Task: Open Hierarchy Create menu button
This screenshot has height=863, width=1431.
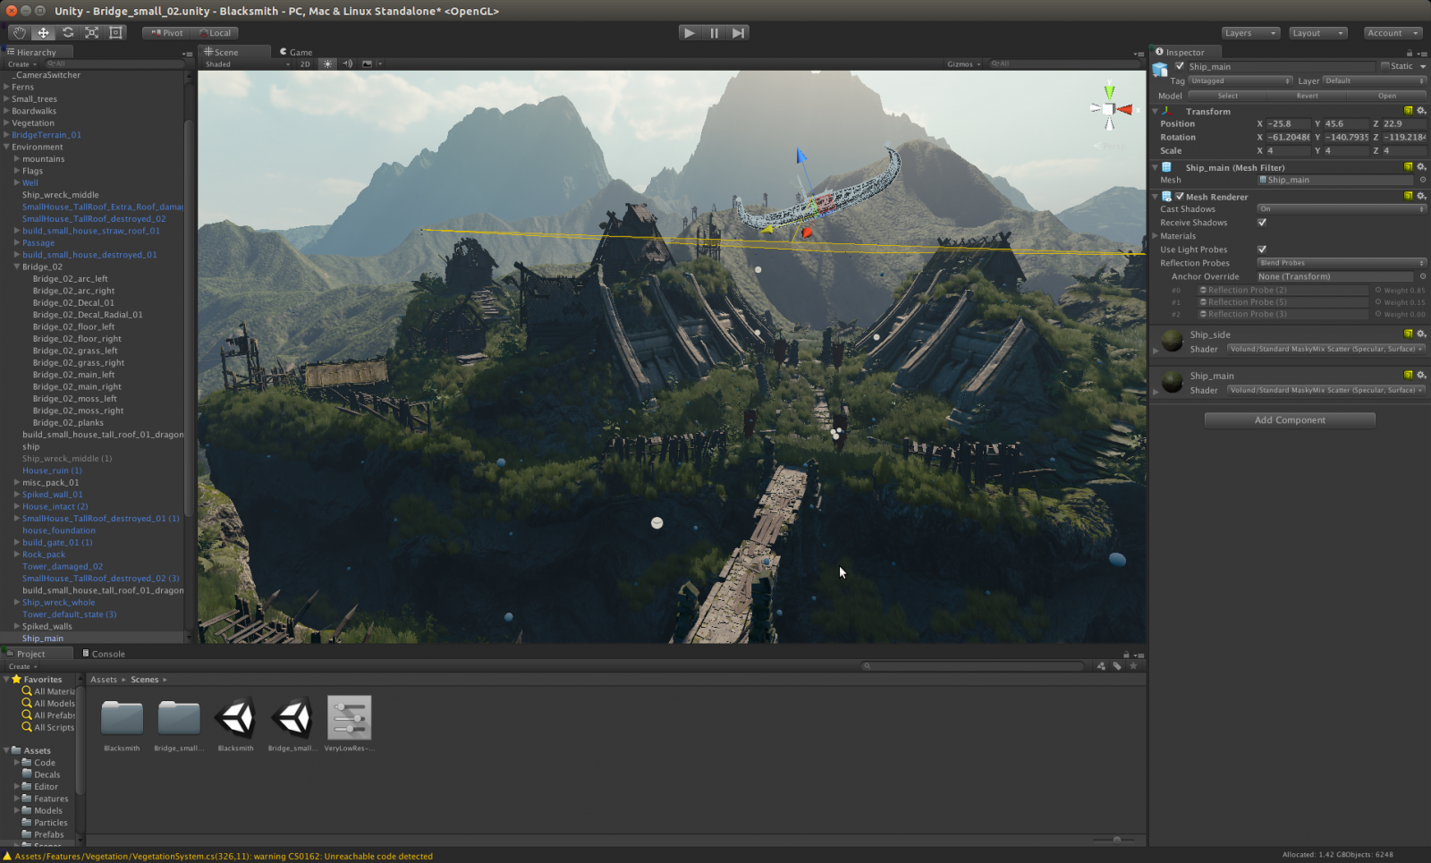Action: [22, 64]
